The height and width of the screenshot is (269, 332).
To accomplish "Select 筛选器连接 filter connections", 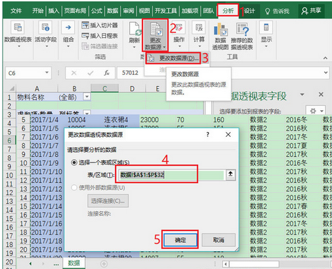I will [x=100, y=46].
